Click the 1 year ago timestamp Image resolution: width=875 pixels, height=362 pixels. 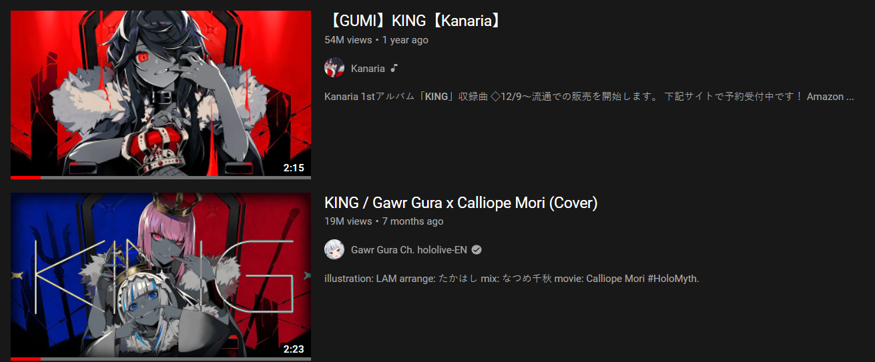pos(405,40)
